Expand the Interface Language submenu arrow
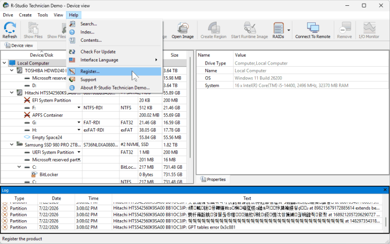The width and height of the screenshot is (390, 244). [156, 60]
